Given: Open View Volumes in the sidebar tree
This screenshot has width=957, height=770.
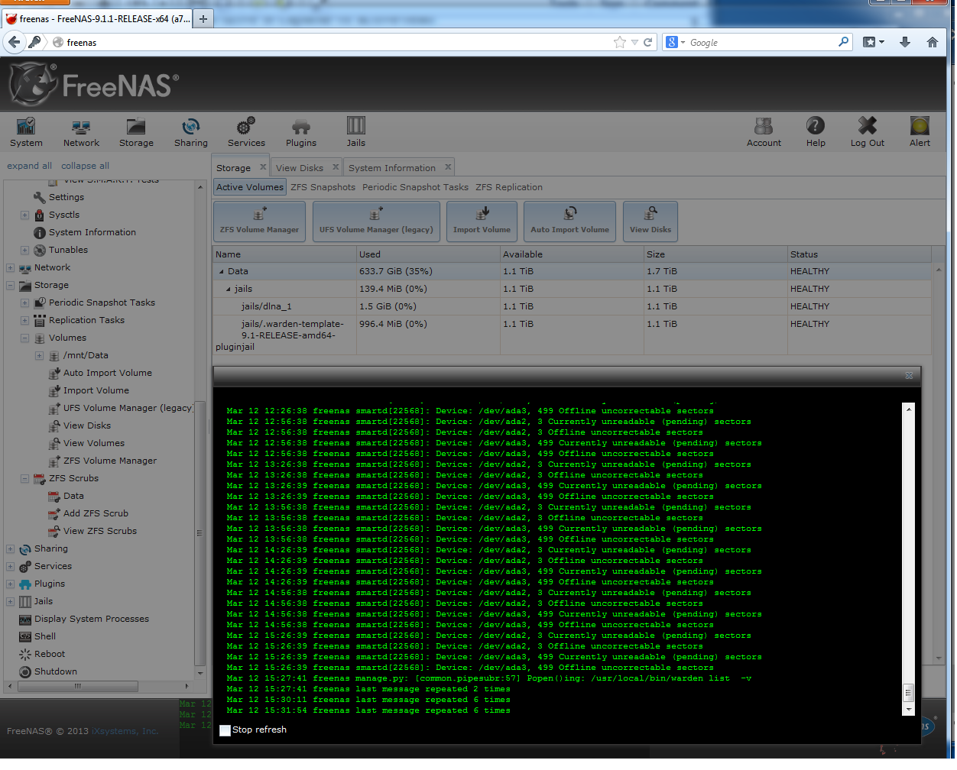Looking at the screenshot, I should click(94, 443).
